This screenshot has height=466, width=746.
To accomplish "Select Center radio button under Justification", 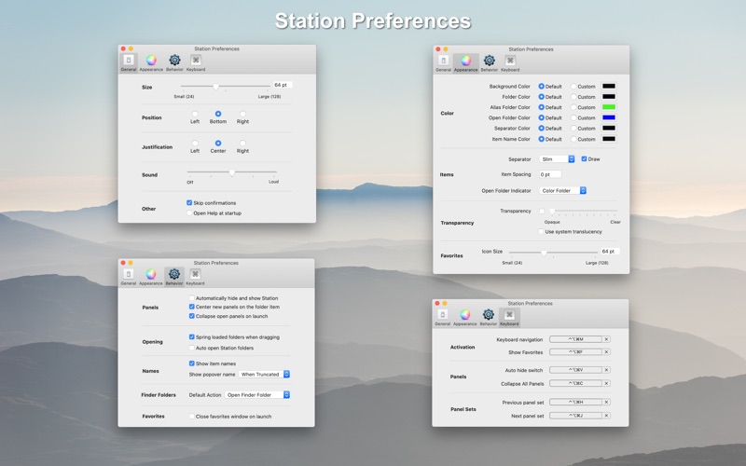I will point(218,144).
